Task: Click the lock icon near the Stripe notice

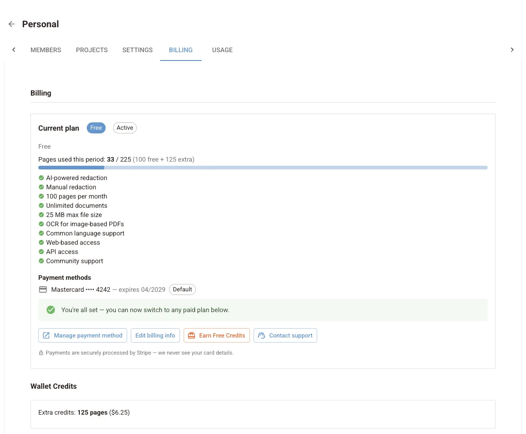Action: click(41, 353)
